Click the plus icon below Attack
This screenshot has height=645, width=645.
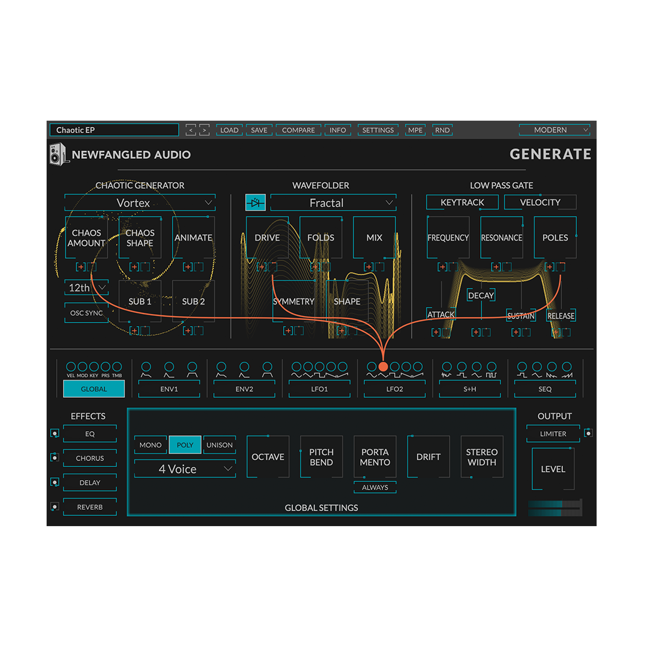[436, 333]
